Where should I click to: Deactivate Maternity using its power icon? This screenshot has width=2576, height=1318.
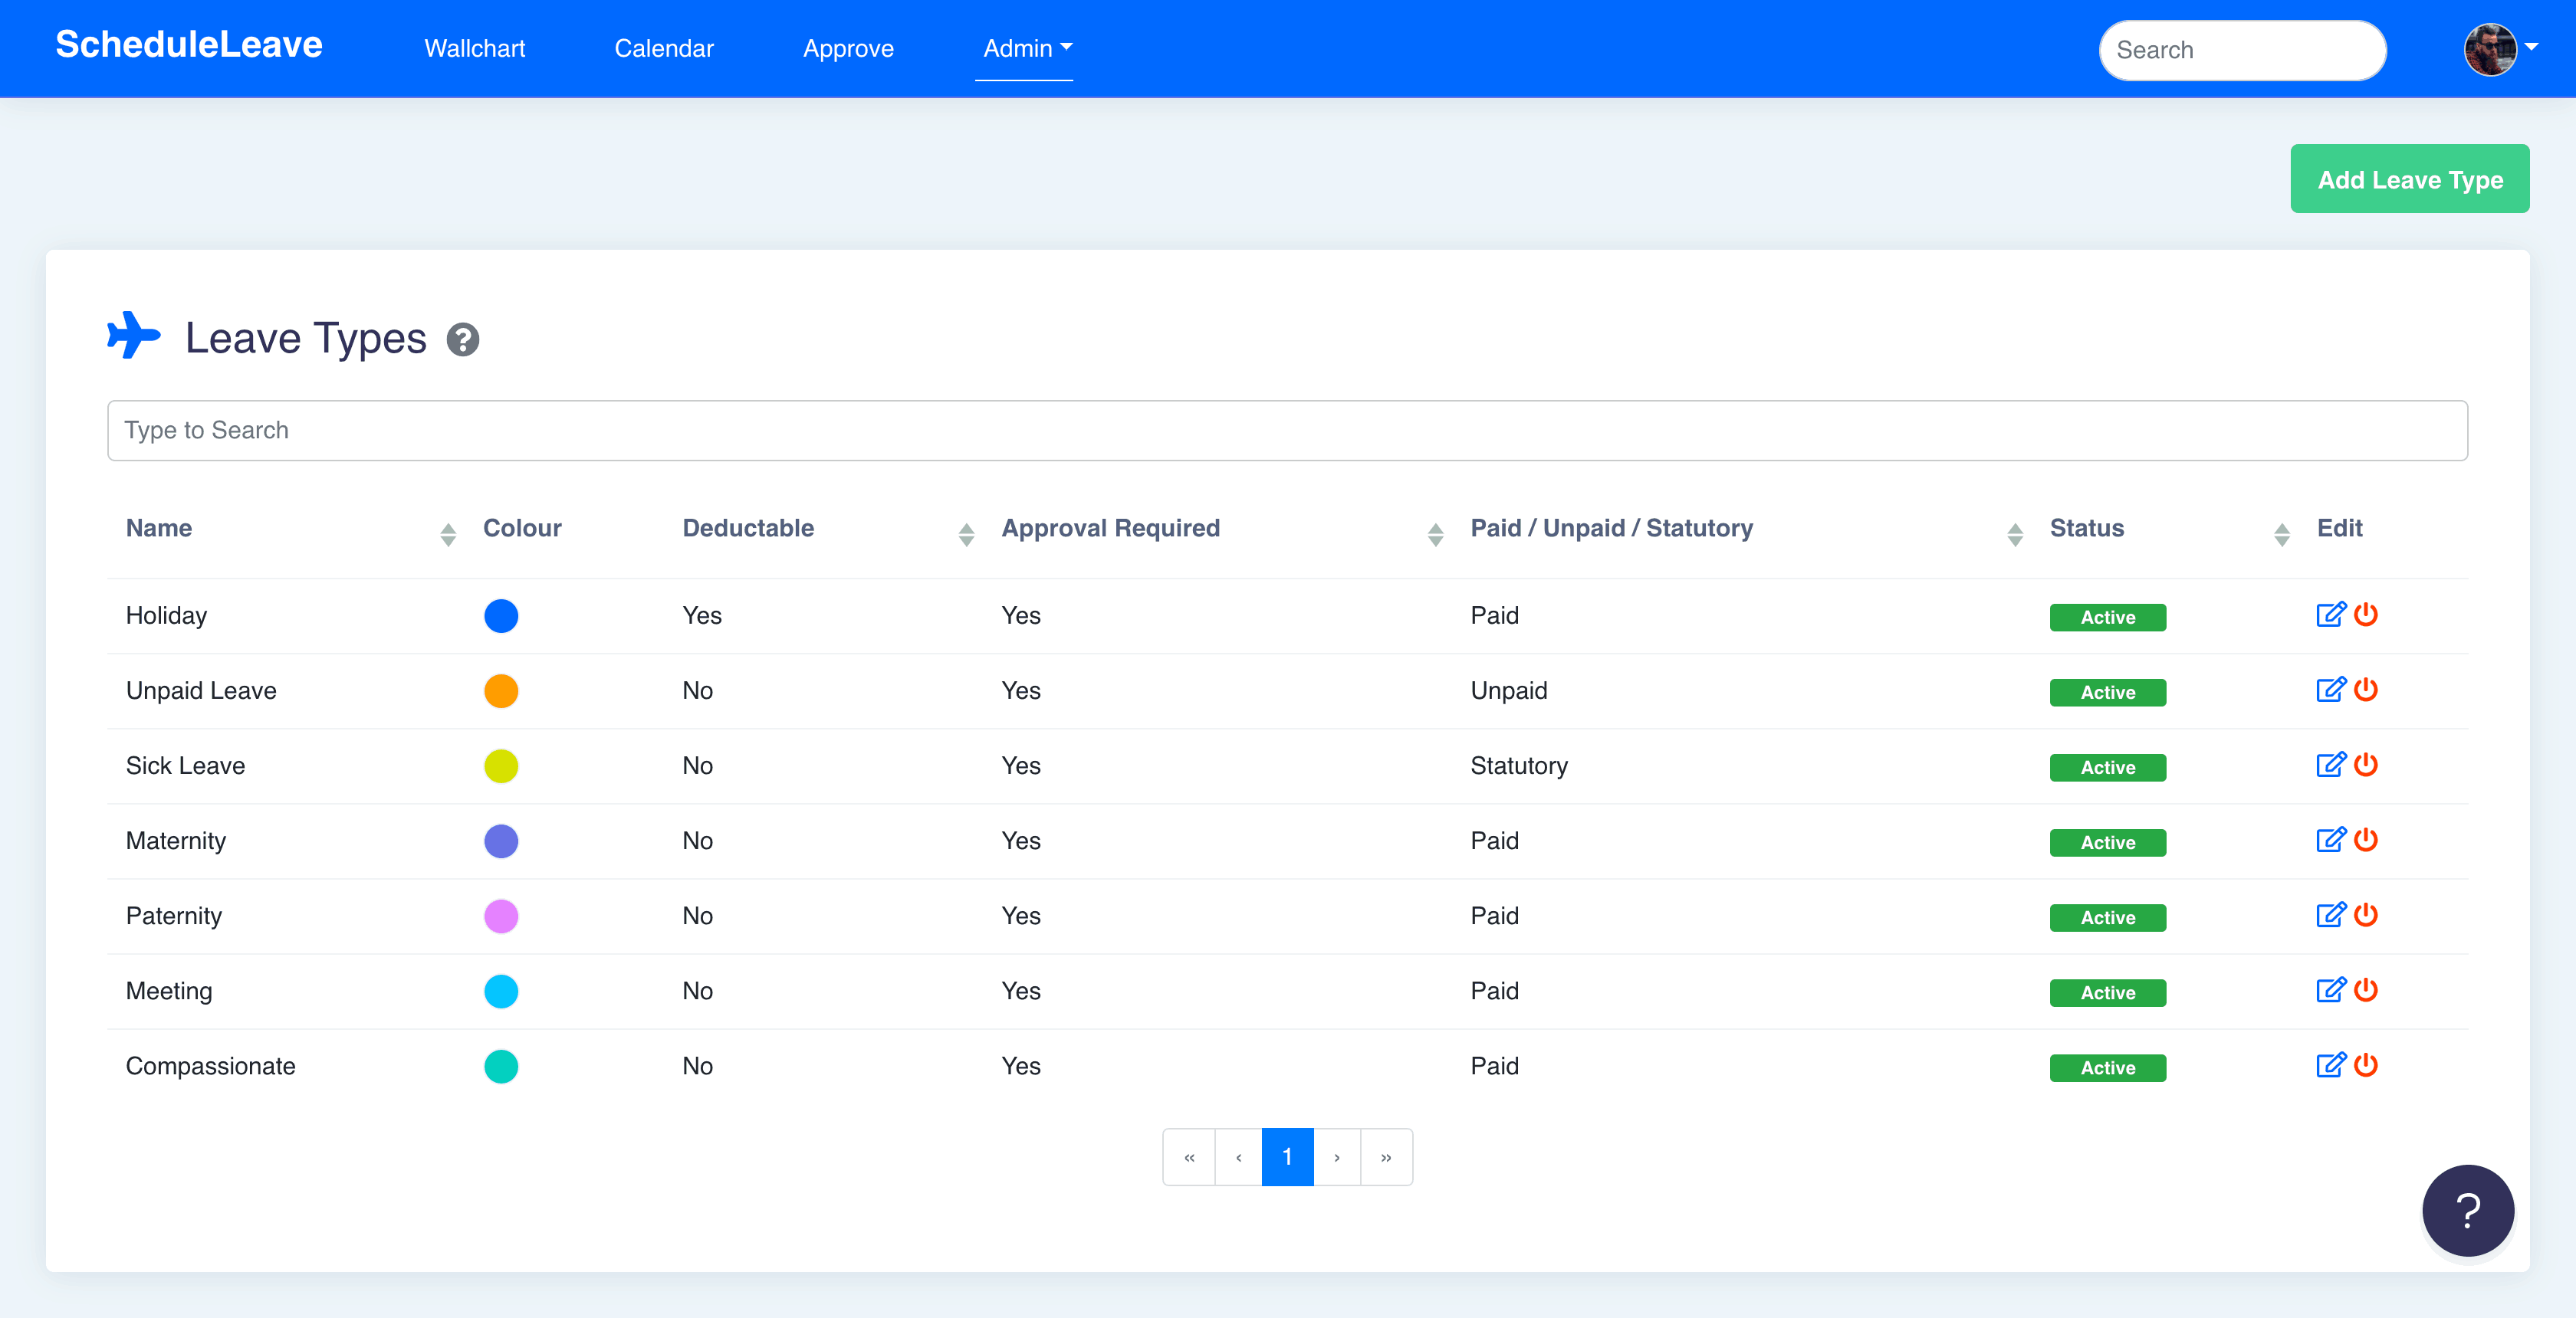click(x=2365, y=839)
